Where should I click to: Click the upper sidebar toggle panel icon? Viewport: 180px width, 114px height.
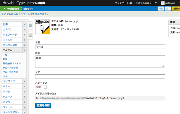tap(30, 25)
